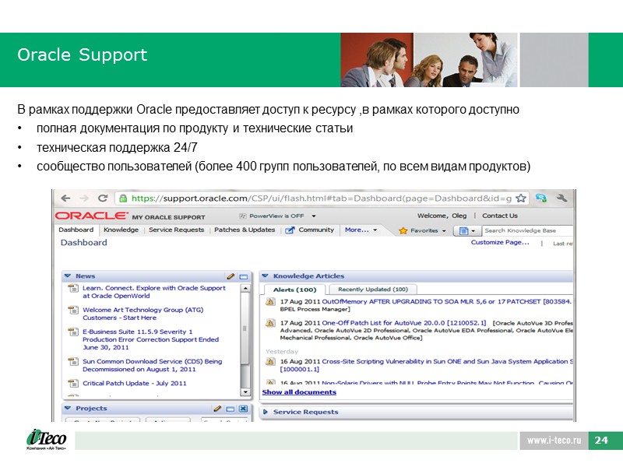
Task: Click the PowerView icon
Action: (243, 216)
